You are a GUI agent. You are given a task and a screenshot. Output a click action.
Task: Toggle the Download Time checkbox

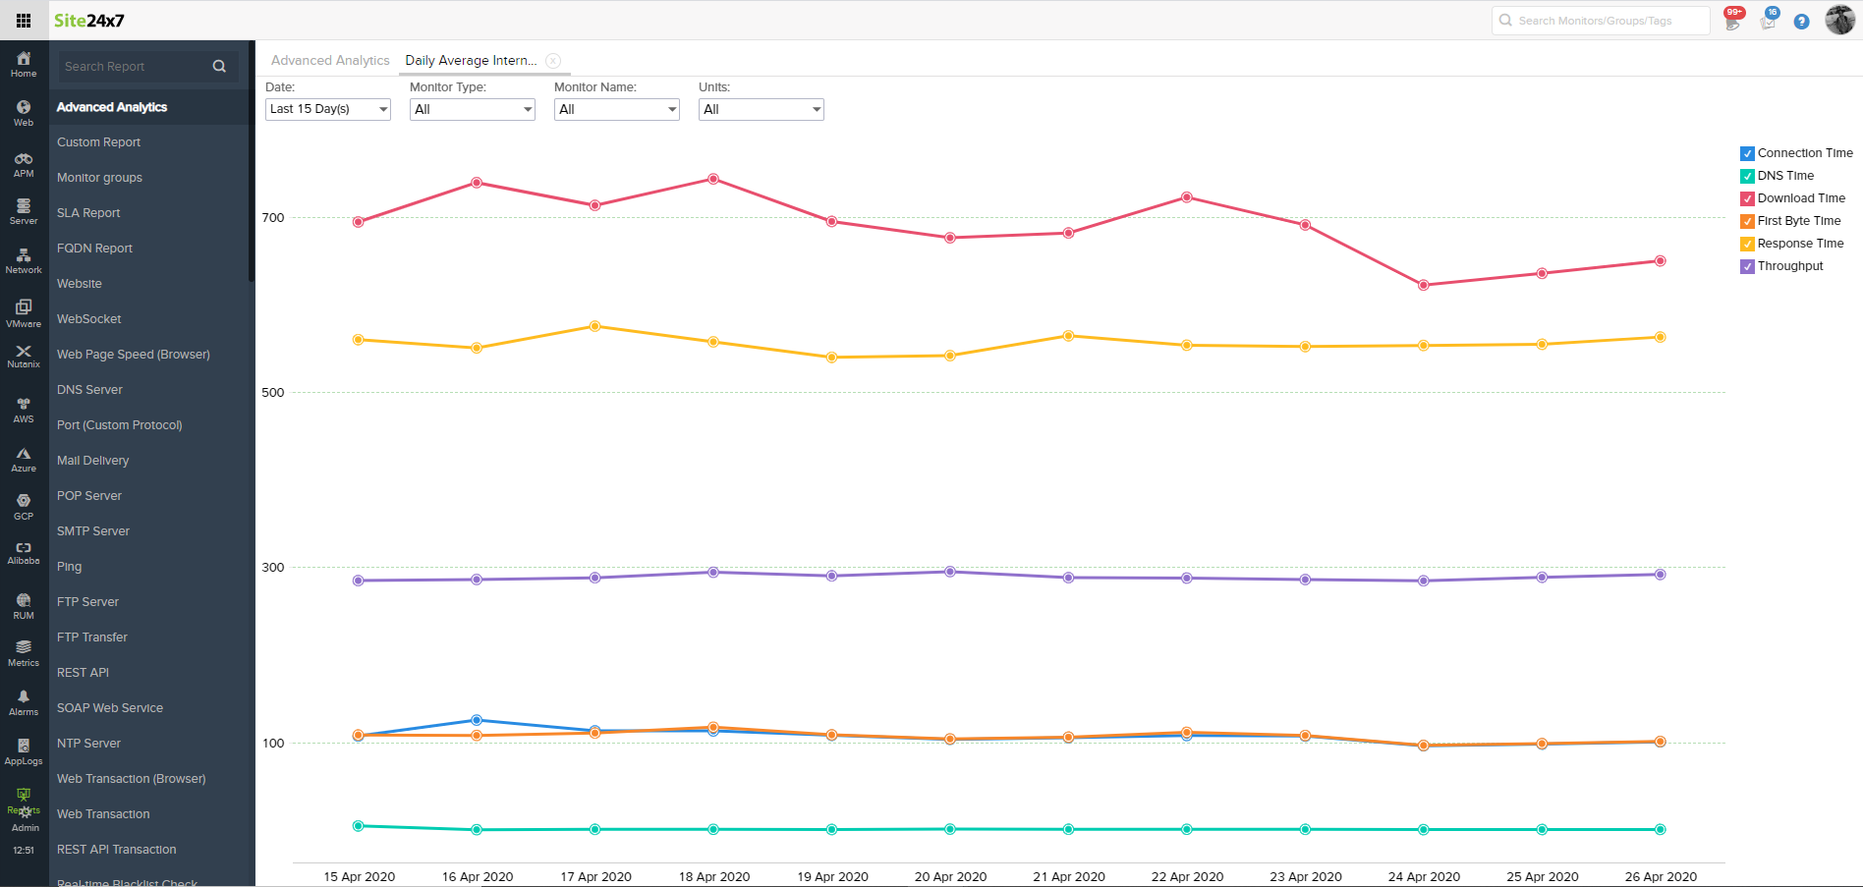click(x=1748, y=198)
